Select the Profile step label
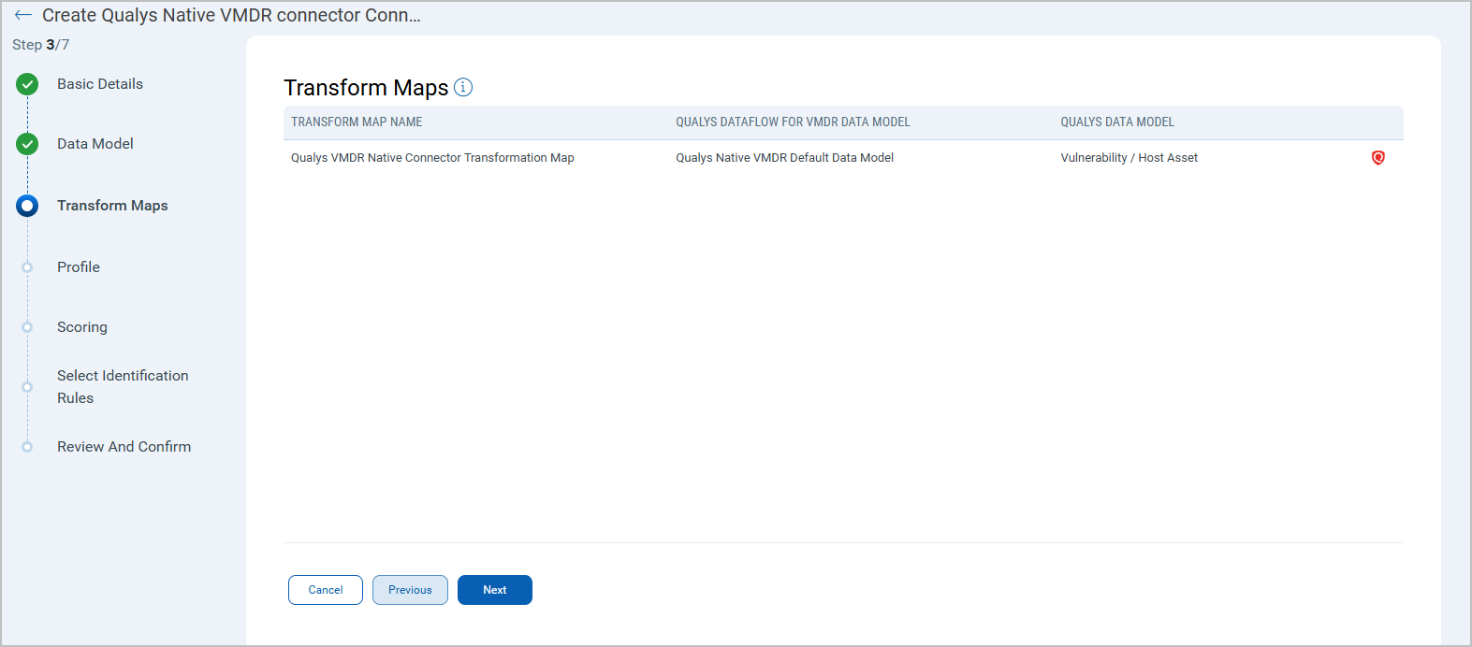 pyautogui.click(x=78, y=267)
